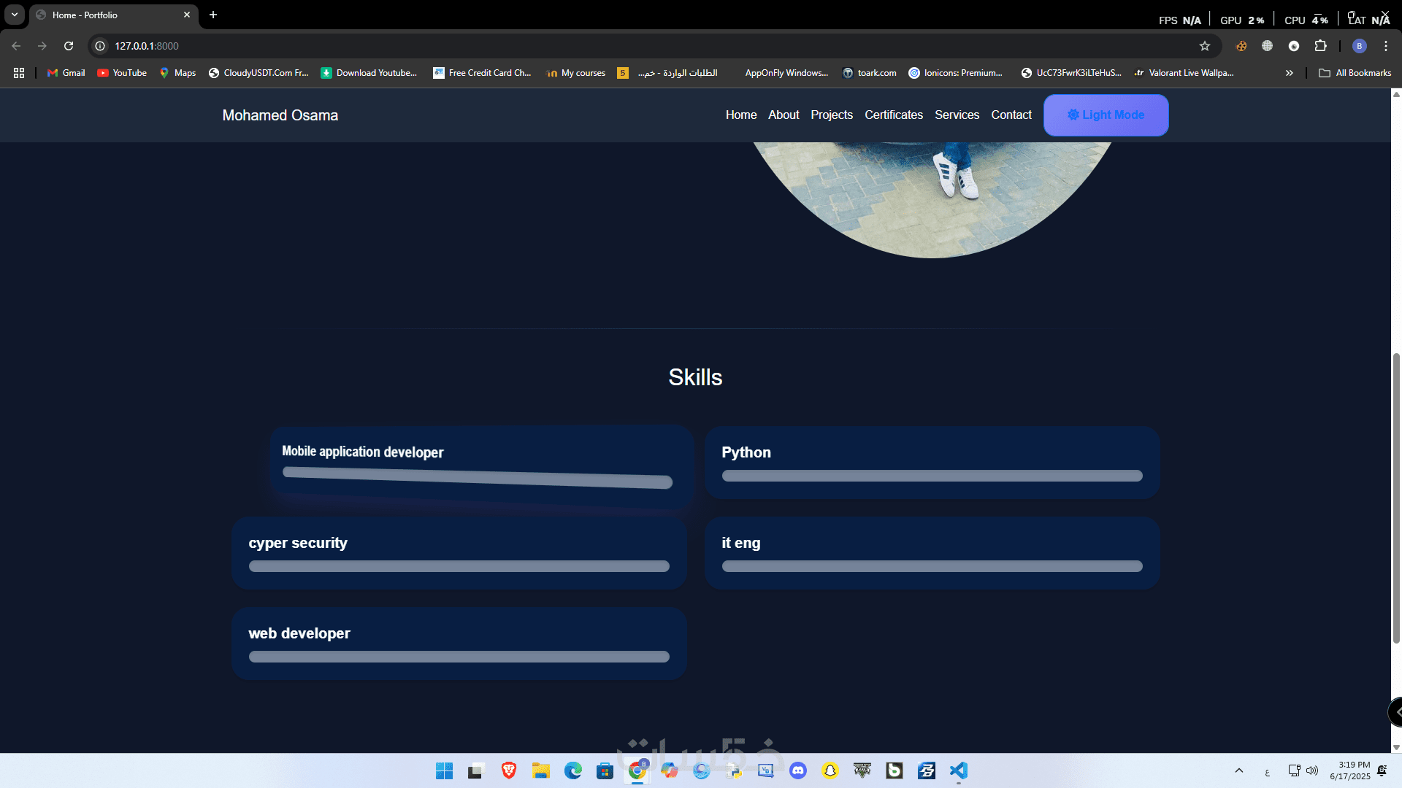Open Brave browser from taskbar

pos(509,770)
